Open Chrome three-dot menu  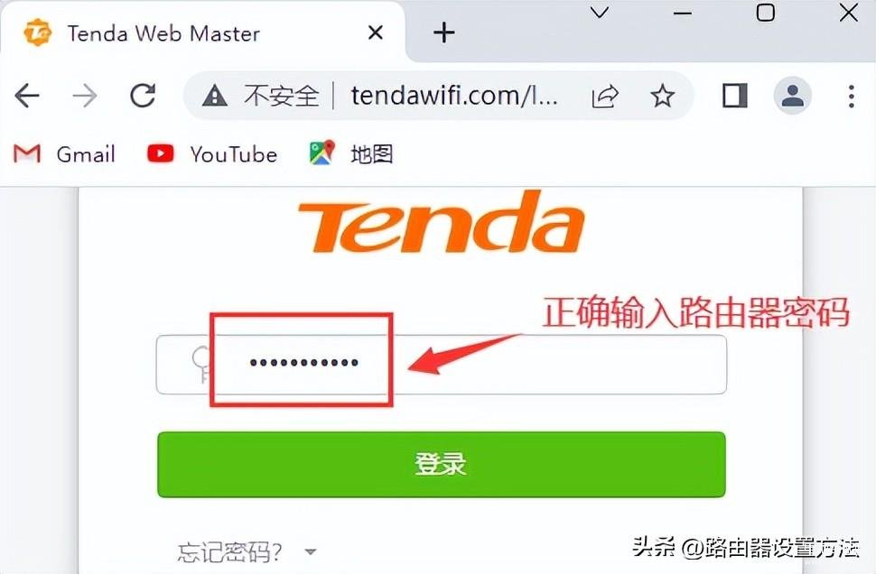pos(851,96)
